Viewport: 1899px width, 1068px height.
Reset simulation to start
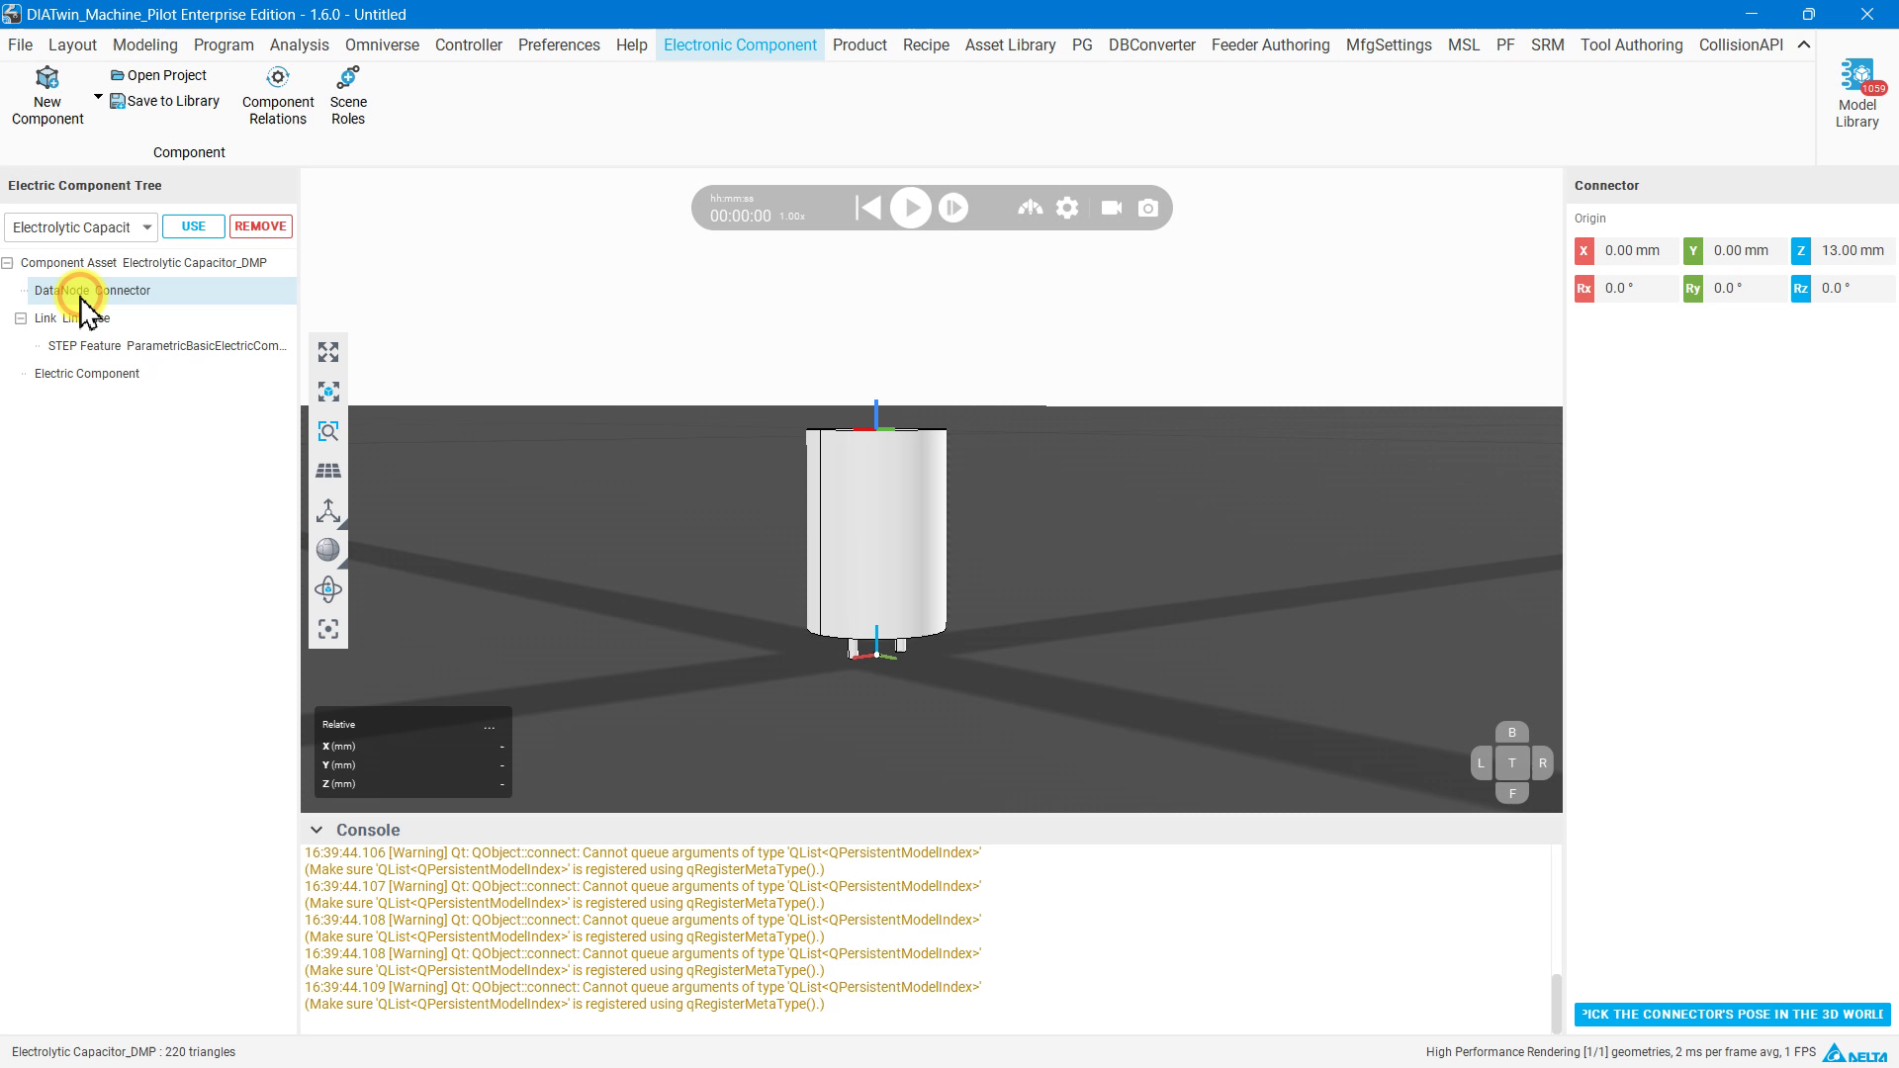pos(867,208)
